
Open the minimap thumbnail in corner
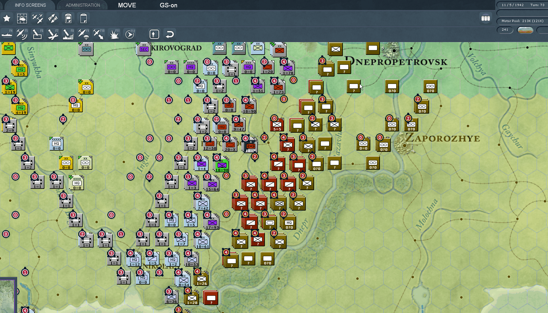point(8,296)
